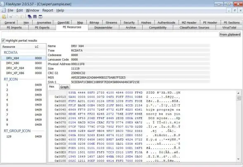Click the LC column header
243x167 pixels.
click(x=40, y=47)
